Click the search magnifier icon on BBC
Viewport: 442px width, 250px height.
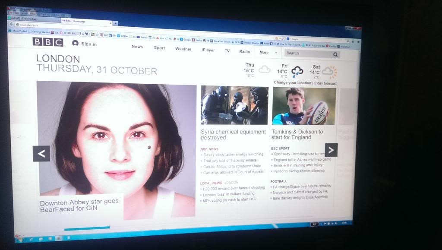[335, 55]
